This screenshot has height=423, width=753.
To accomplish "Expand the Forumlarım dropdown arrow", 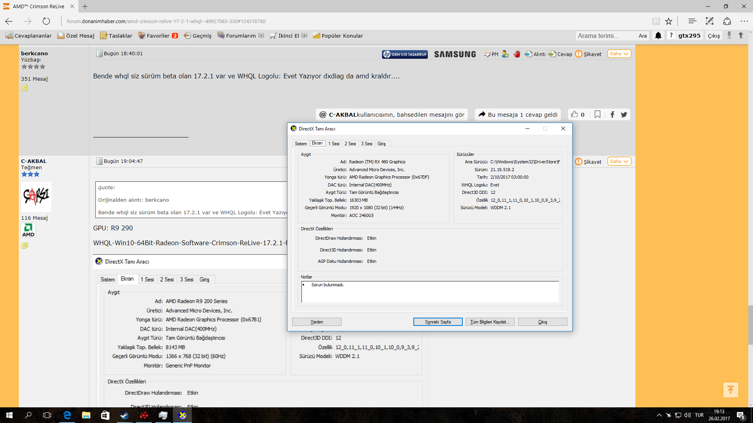I will [261, 35].
